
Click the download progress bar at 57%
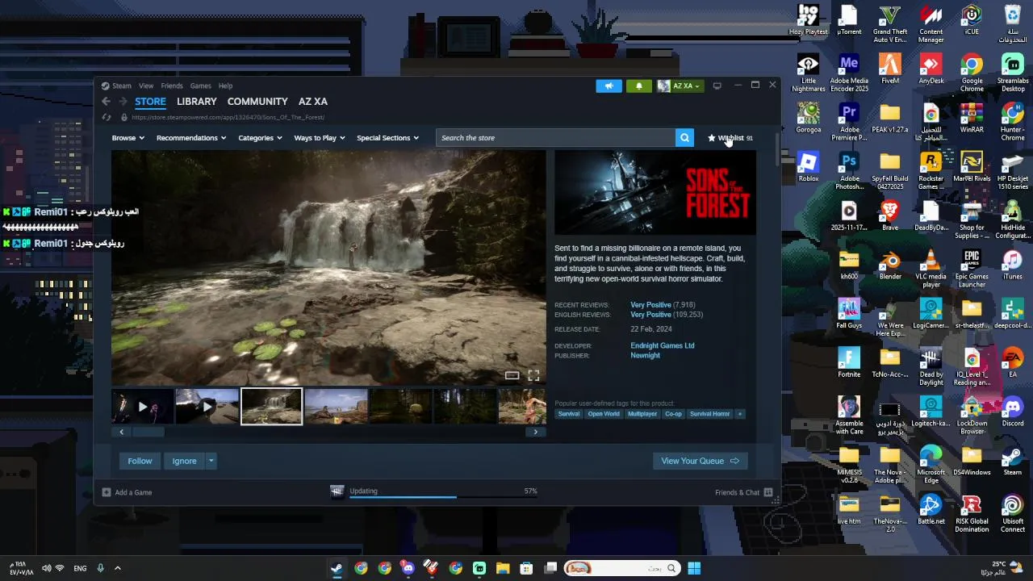click(x=443, y=497)
